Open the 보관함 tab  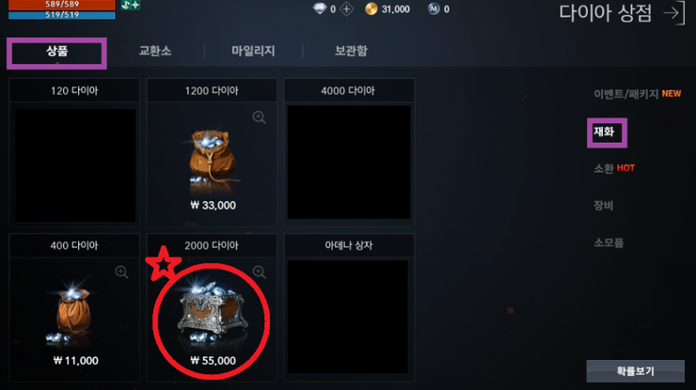(351, 51)
